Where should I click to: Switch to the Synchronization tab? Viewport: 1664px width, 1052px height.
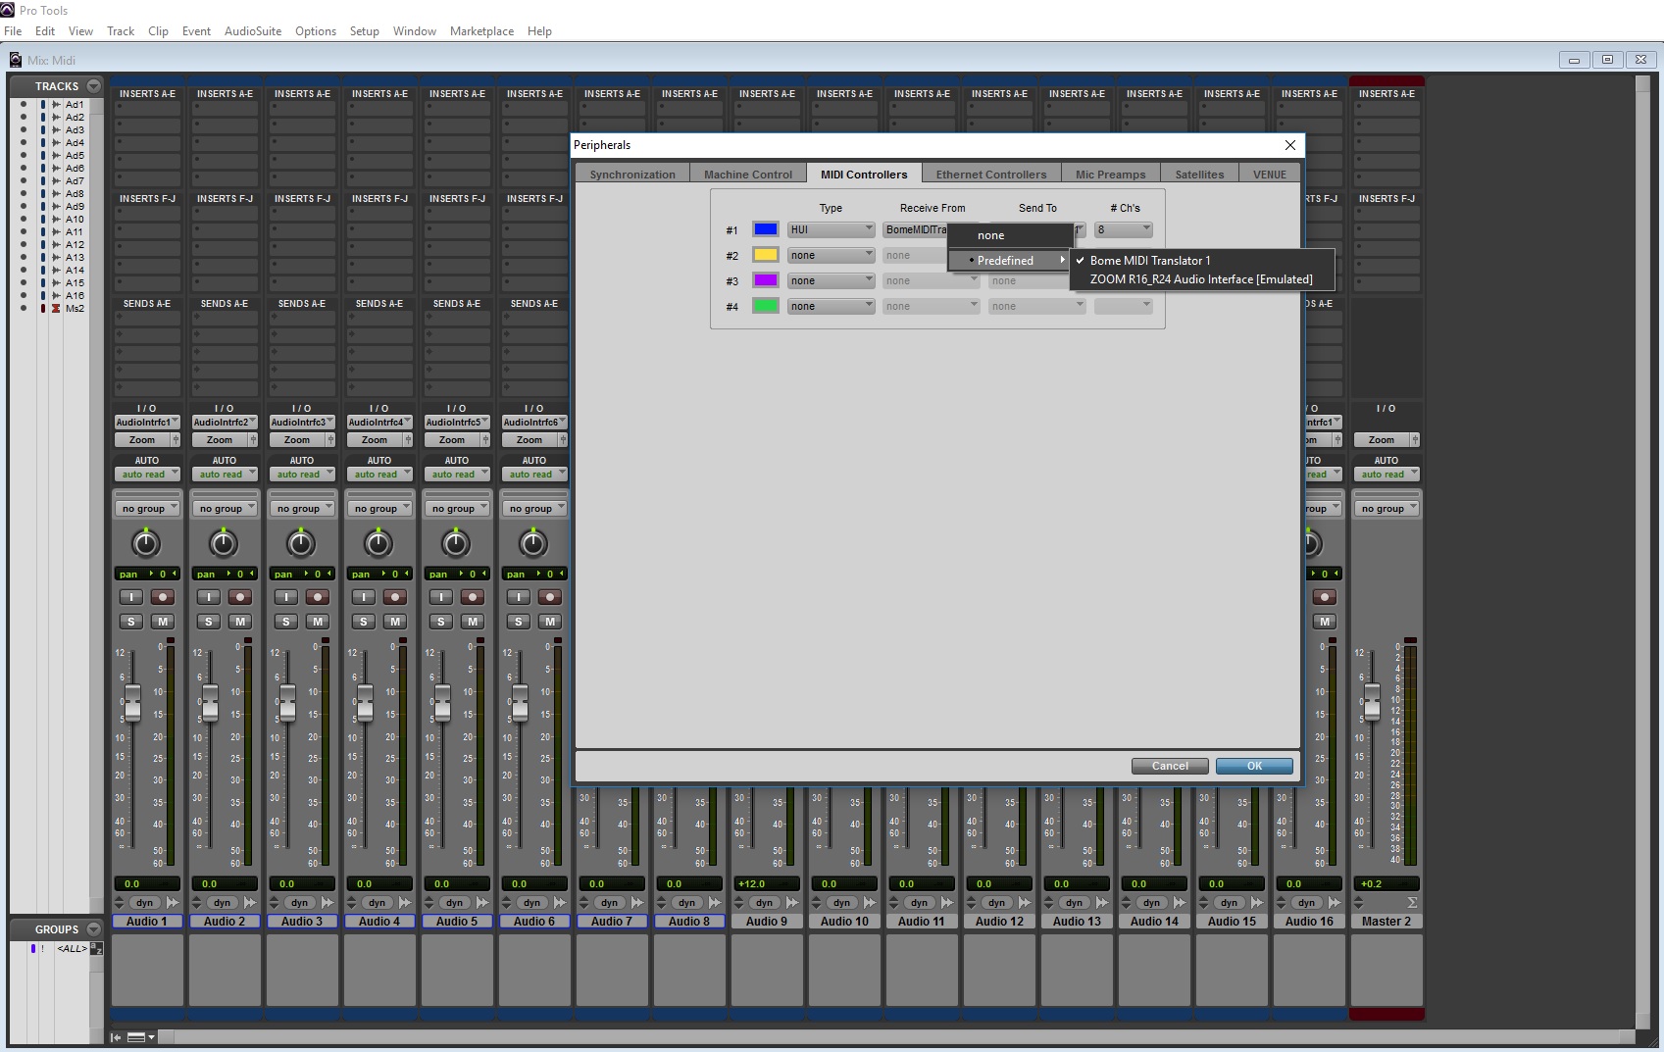(632, 175)
